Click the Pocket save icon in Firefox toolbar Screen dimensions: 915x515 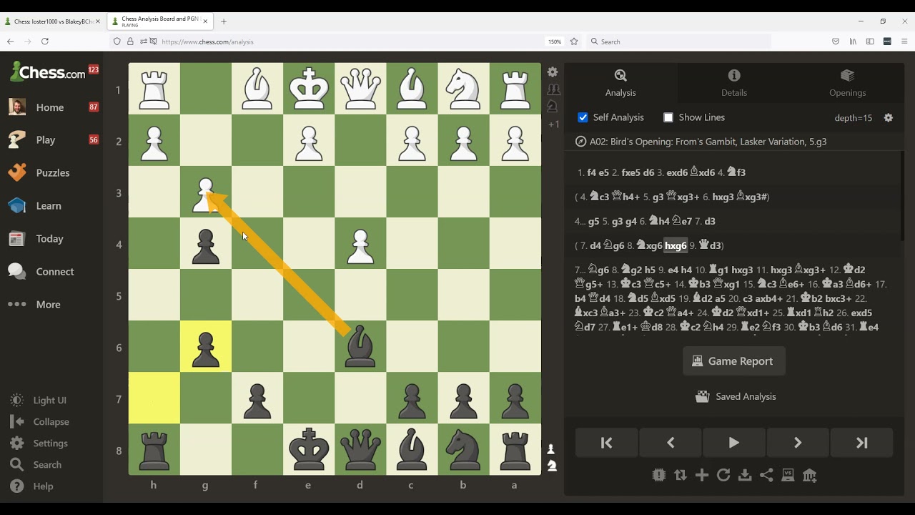[x=836, y=41]
